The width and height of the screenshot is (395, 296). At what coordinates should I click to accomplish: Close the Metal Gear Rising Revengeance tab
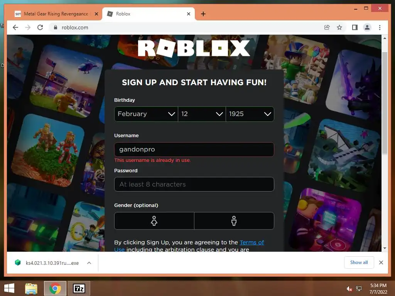96,14
